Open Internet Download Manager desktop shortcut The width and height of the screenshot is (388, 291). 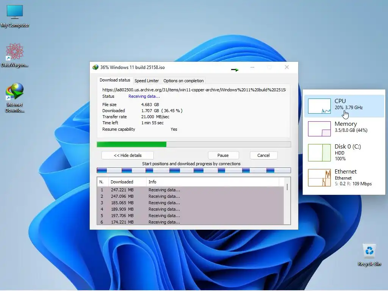(15, 98)
